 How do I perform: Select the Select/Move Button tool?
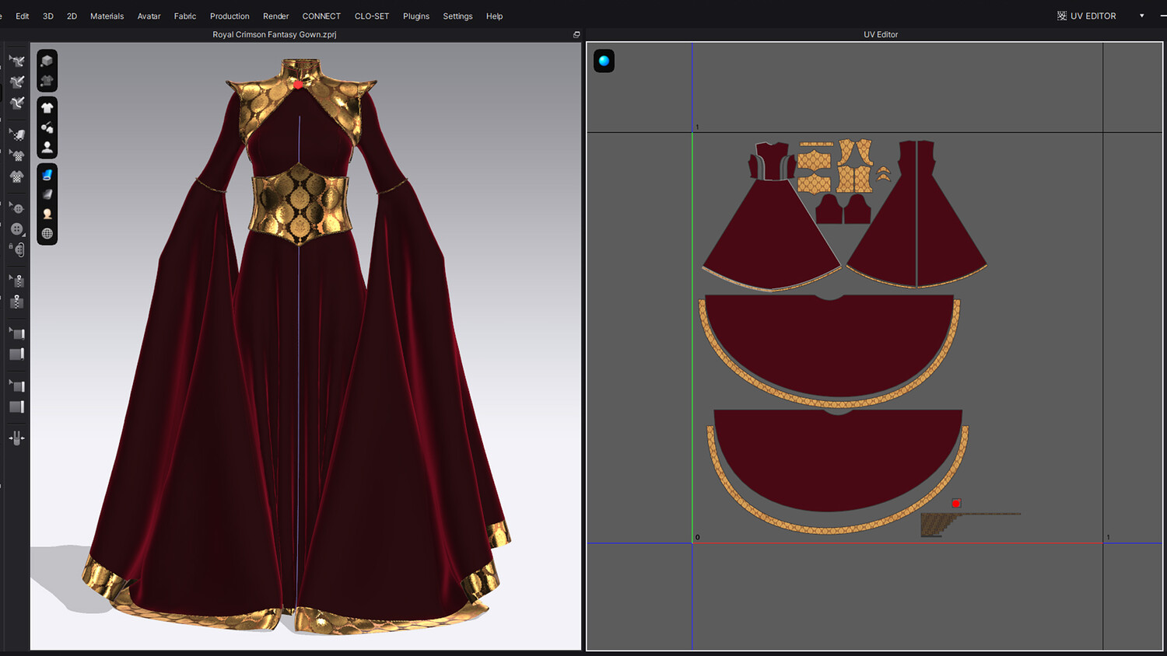pos(16,208)
